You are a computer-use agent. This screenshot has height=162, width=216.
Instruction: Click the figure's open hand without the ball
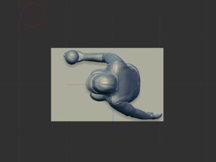tap(155, 116)
